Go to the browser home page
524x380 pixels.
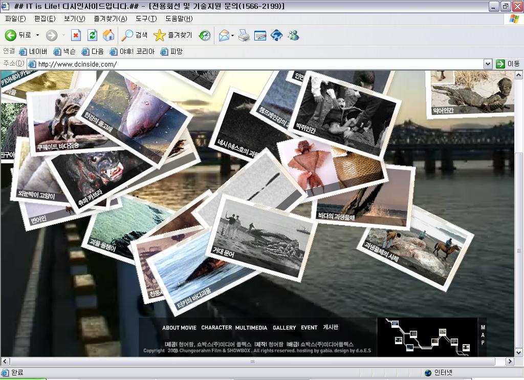point(108,35)
